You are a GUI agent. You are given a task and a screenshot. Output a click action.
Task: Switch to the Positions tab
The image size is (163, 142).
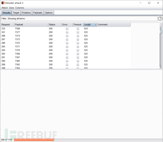click(26, 13)
